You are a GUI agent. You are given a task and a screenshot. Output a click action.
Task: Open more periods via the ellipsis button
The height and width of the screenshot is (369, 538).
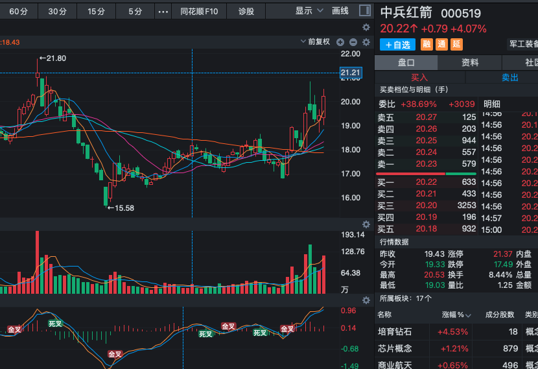(163, 11)
